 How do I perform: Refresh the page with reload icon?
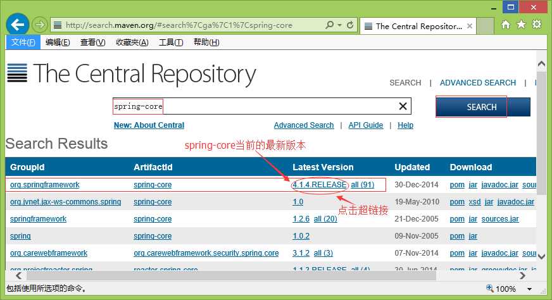(x=350, y=25)
